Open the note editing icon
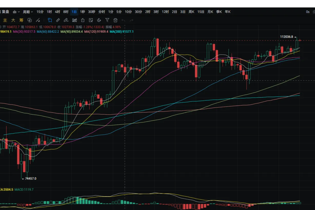315x210 pixels. point(91,20)
